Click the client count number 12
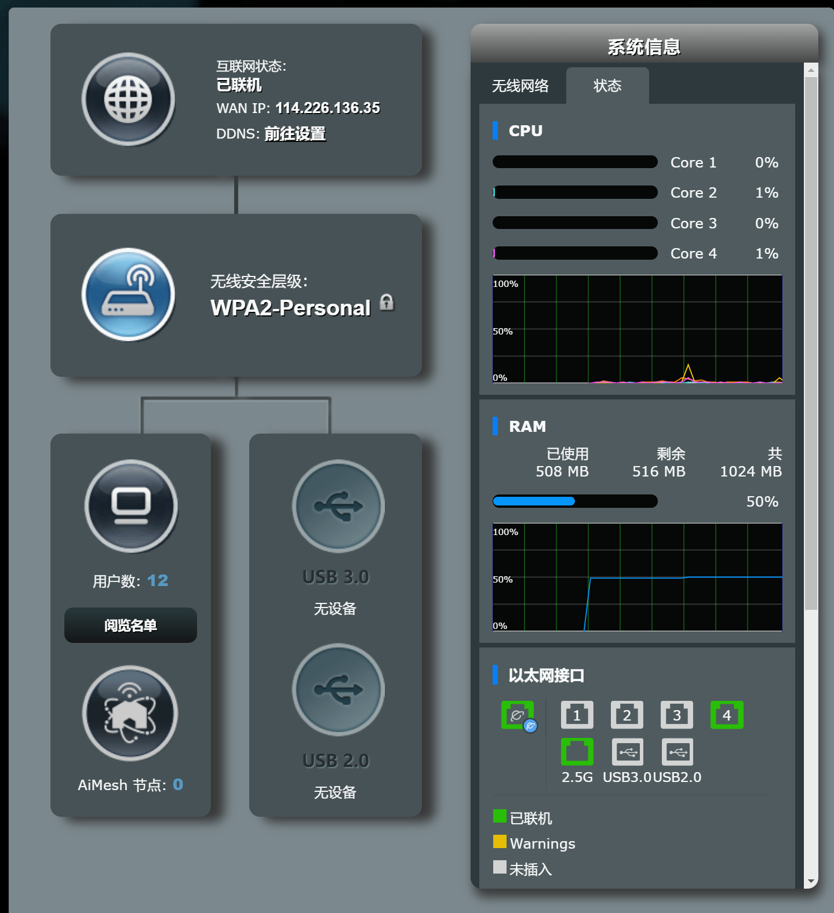 [157, 580]
